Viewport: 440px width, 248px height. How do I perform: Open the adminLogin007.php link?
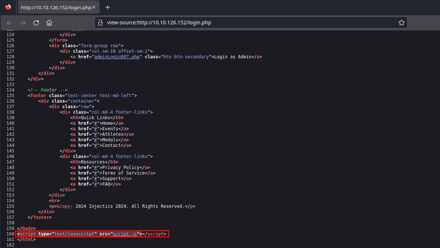coord(116,56)
